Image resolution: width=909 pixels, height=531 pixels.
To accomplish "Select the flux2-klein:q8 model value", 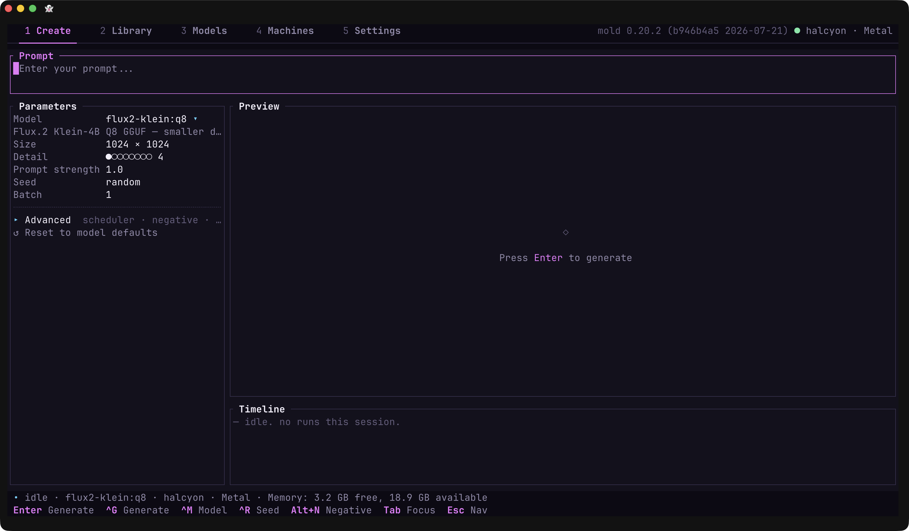I will [x=146, y=119].
